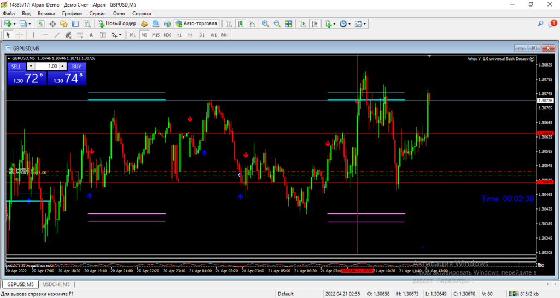Screen dimensions: 560x298
Task: Open the Файл menu
Action: point(9,14)
